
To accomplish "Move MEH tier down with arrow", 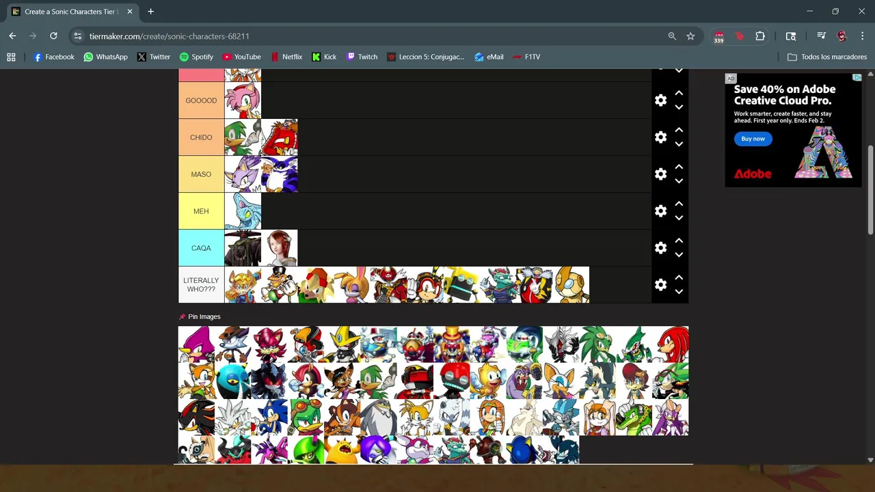I will (679, 218).
